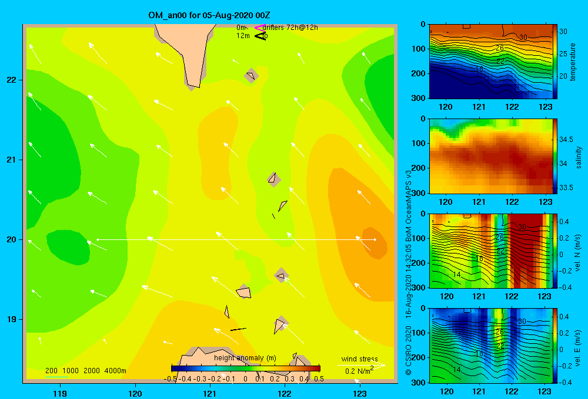Viewport: 588px width, 399px height.
Task: Click the 'vel. E (m/s)' axis label
Action: [578, 348]
